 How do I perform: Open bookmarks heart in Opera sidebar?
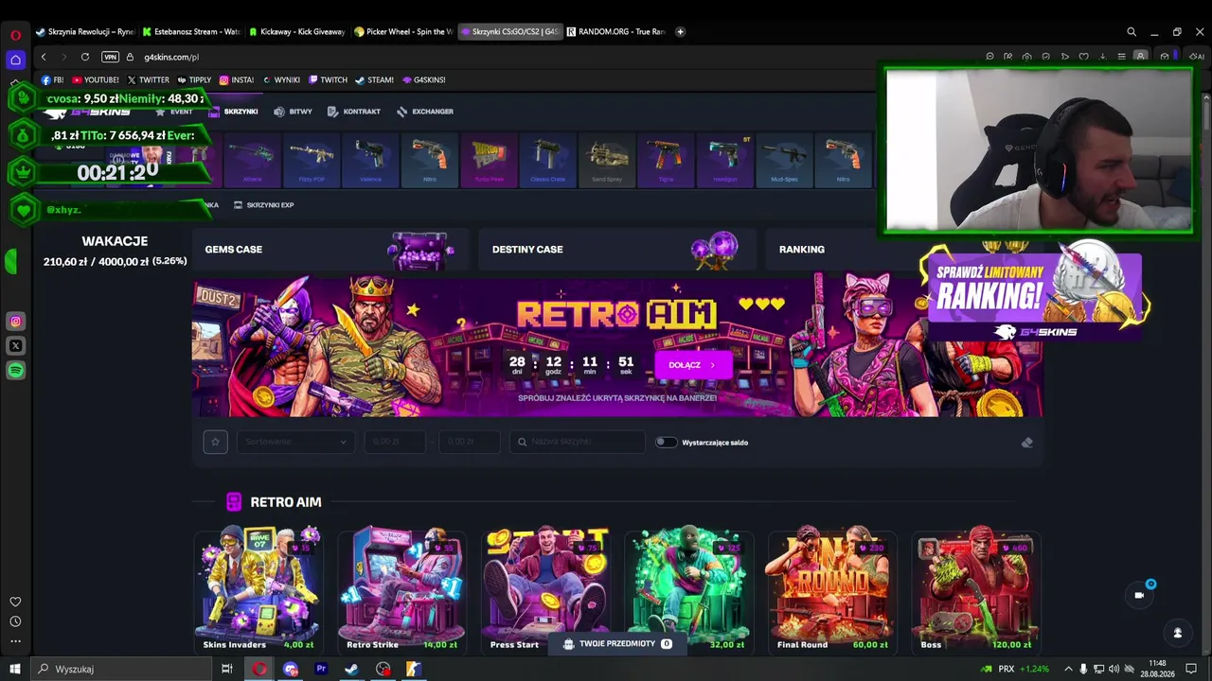tap(15, 602)
